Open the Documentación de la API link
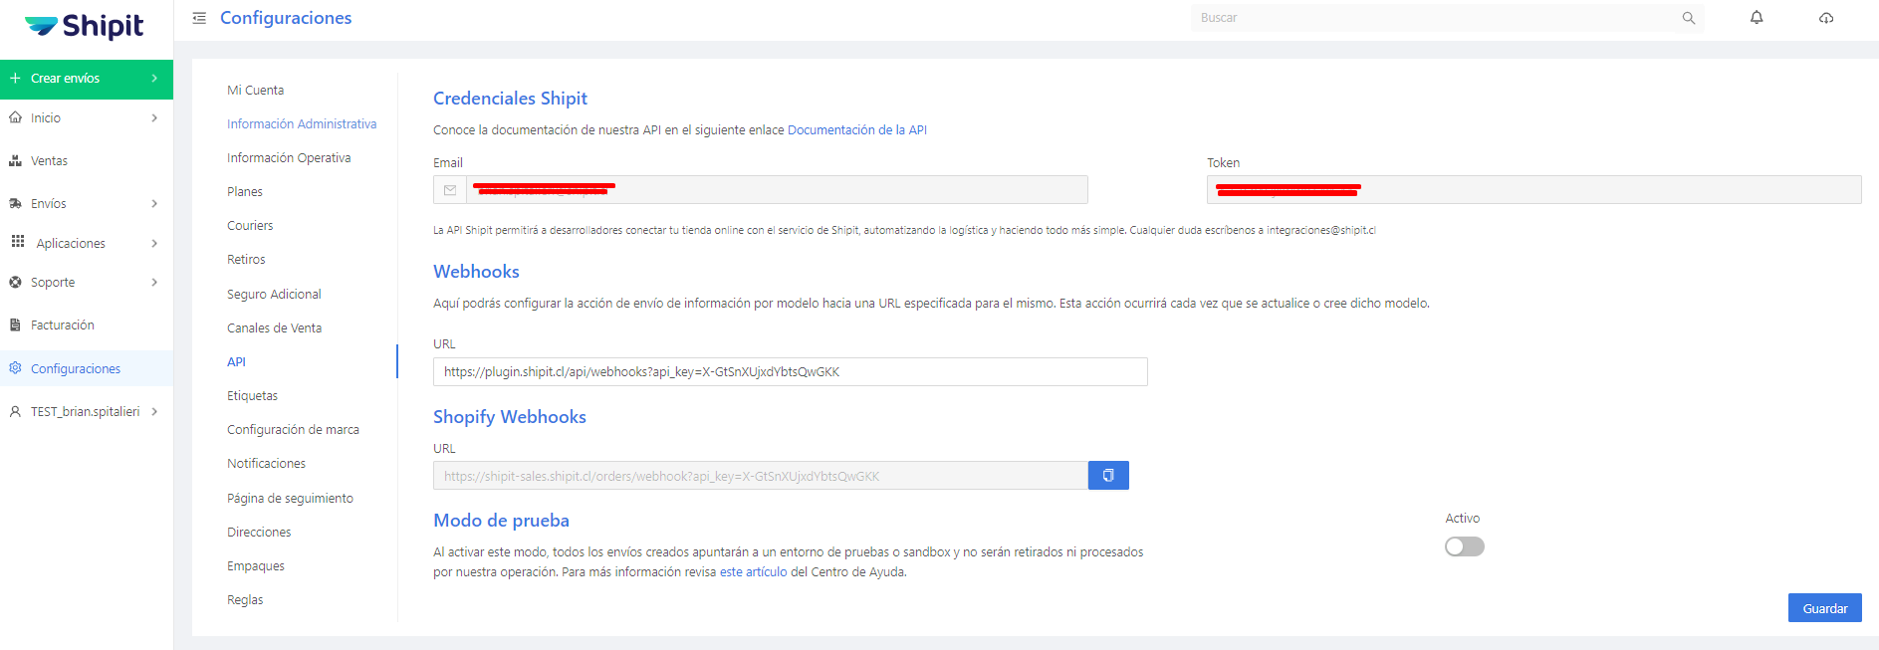This screenshot has height=650, width=1879. tap(857, 129)
